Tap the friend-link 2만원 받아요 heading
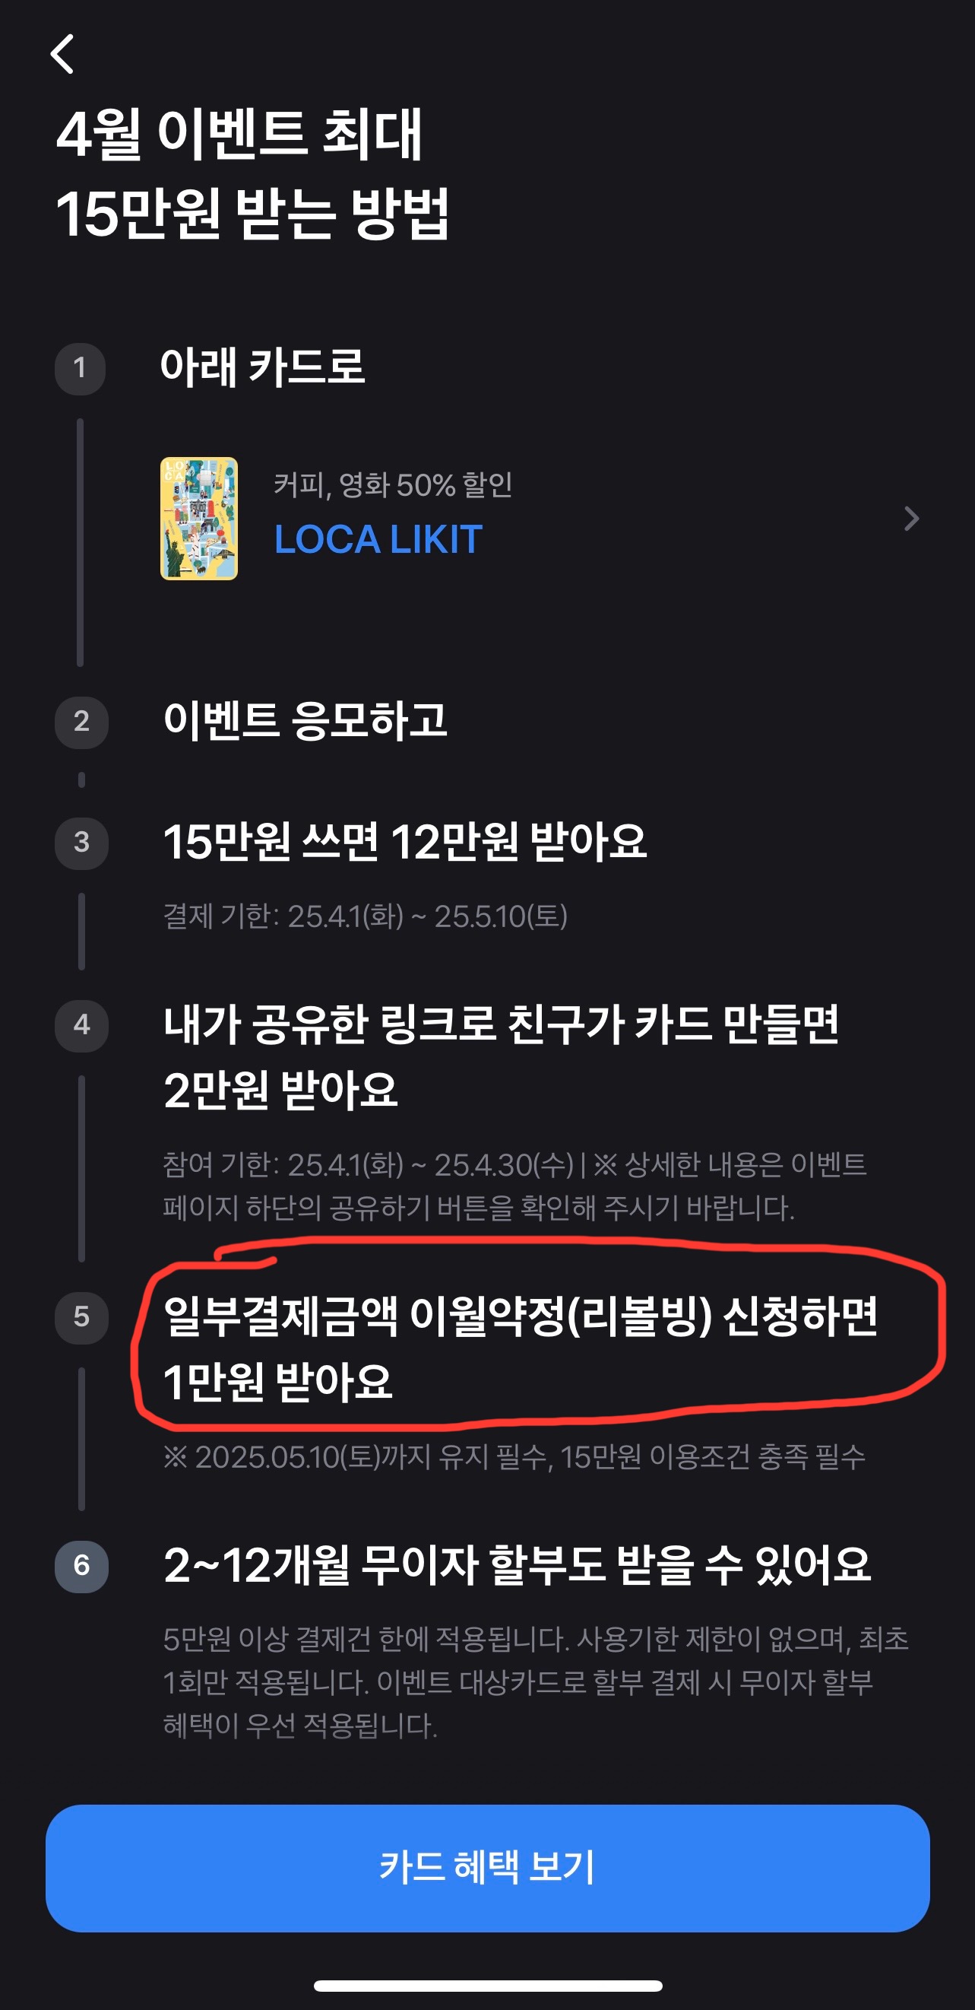 click(501, 1057)
